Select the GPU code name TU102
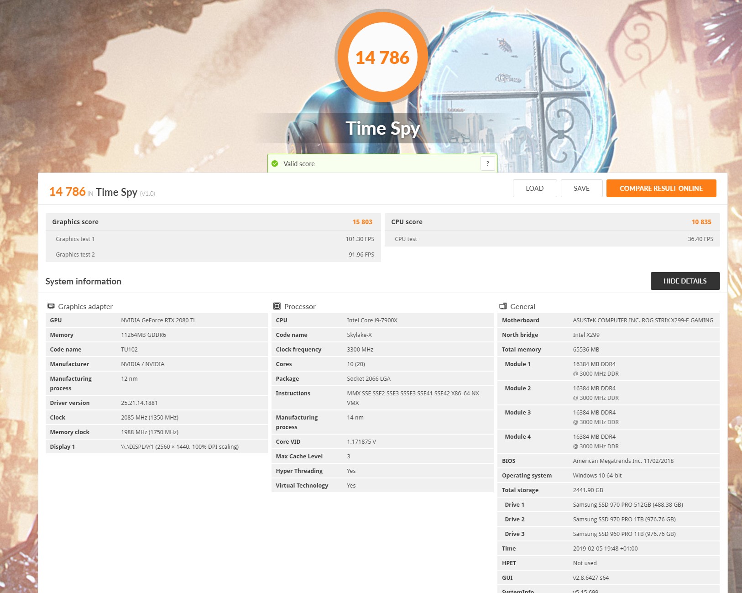The width and height of the screenshot is (742, 593). tap(129, 350)
